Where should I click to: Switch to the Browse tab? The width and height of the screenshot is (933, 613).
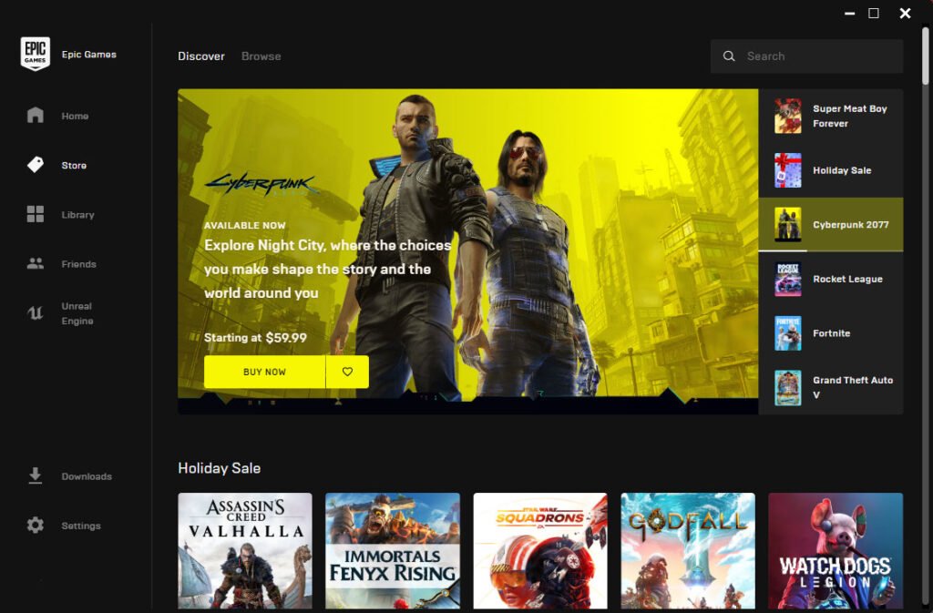click(261, 56)
